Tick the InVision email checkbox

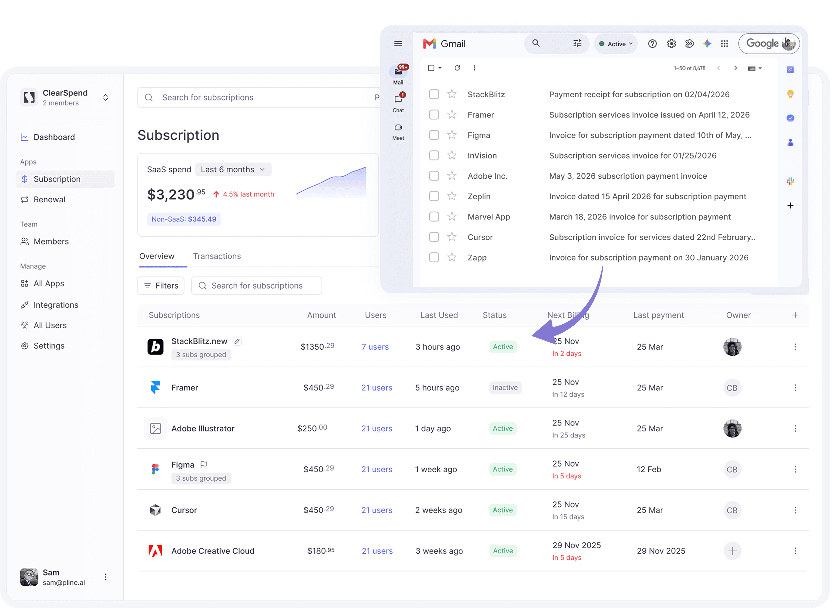click(x=434, y=156)
